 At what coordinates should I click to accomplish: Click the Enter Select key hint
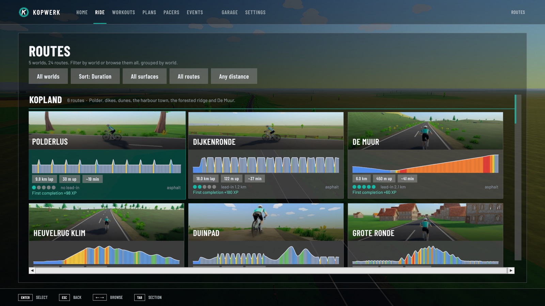pos(33,297)
